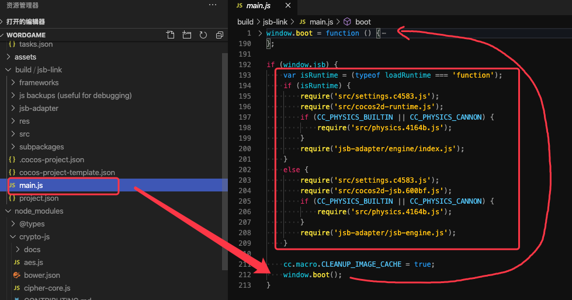Screen dimensions: 572x300
Task: Open the explorer more actions ellipsis menu
Action: [x=213, y=5]
